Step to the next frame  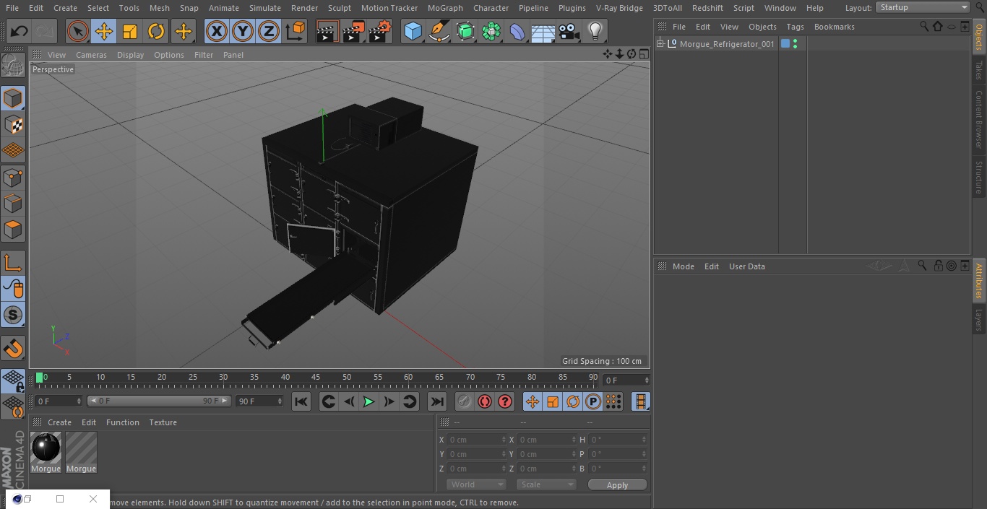pos(389,401)
